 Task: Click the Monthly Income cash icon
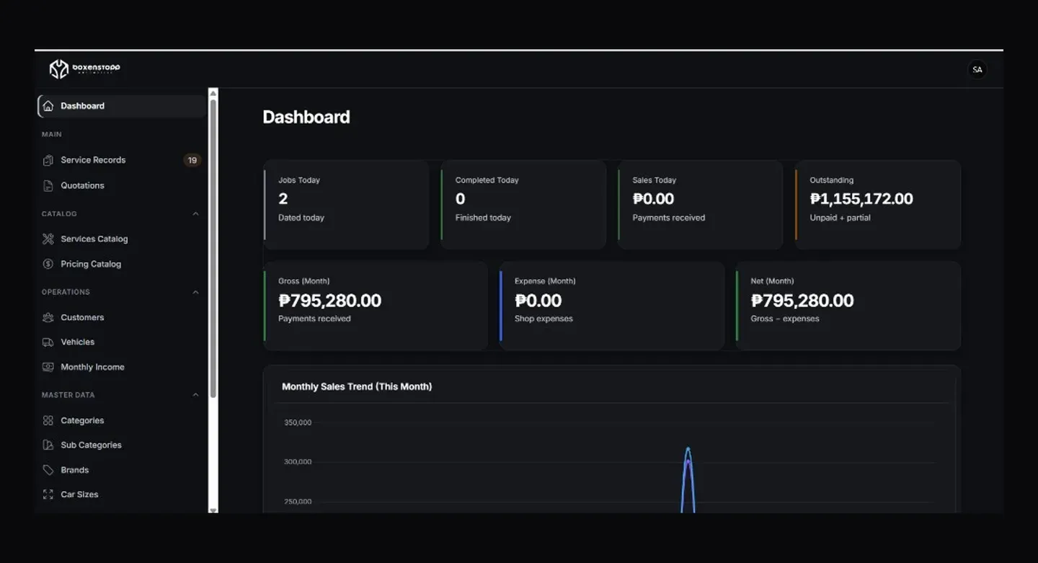point(48,367)
